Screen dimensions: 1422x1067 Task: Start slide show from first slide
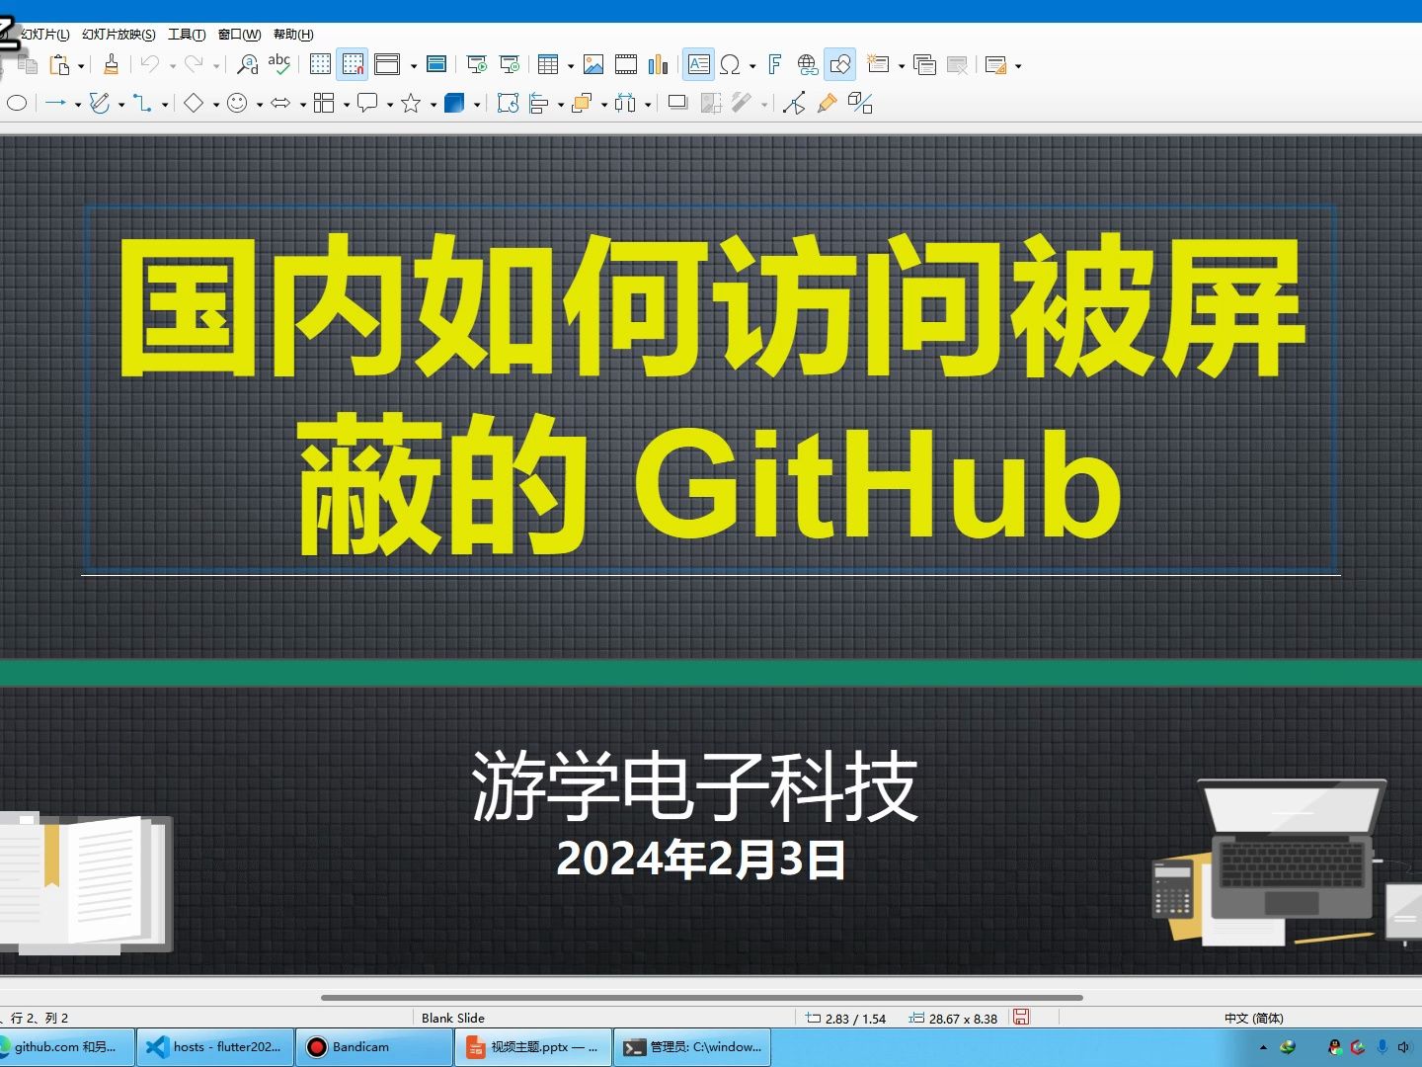pyautogui.click(x=477, y=65)
